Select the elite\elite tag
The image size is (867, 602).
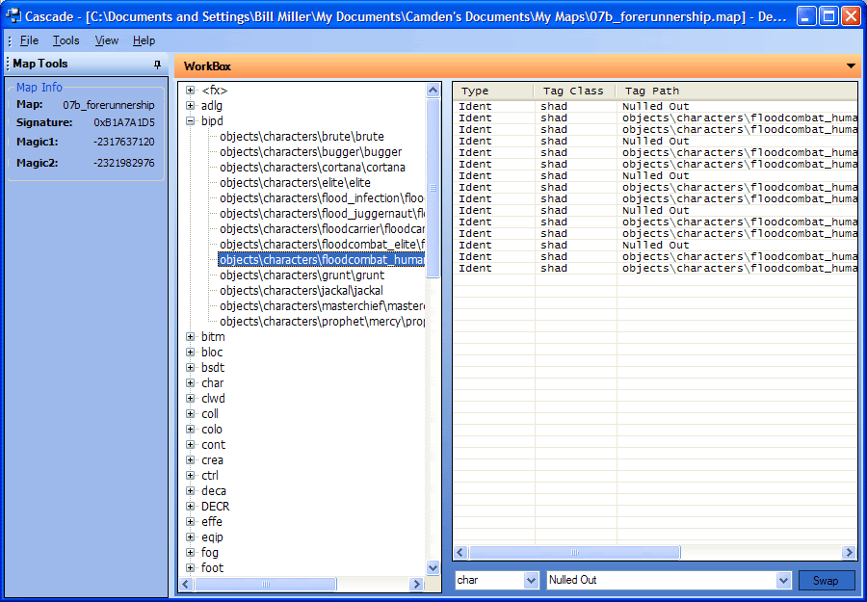(x=295, y=183)
